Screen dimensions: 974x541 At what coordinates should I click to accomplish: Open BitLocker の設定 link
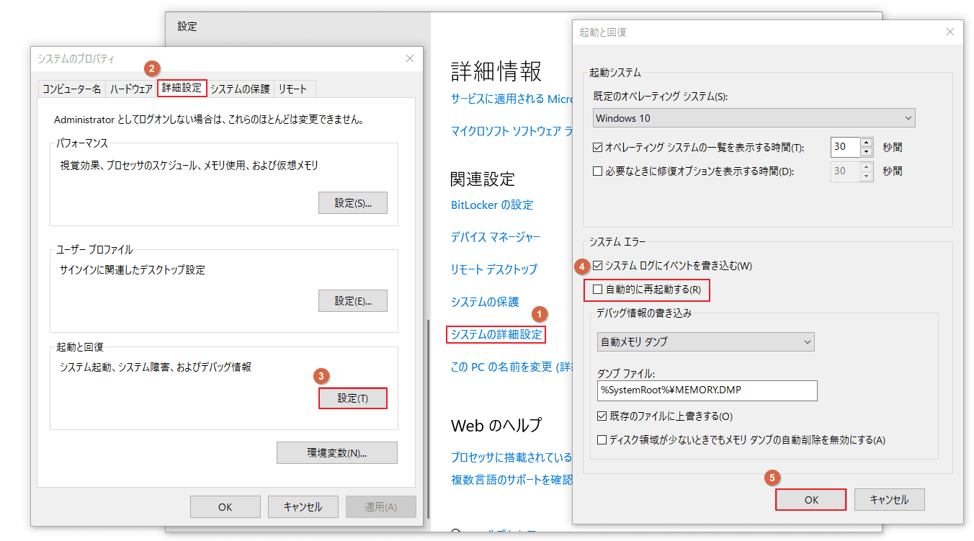click(x=491, y=205)
